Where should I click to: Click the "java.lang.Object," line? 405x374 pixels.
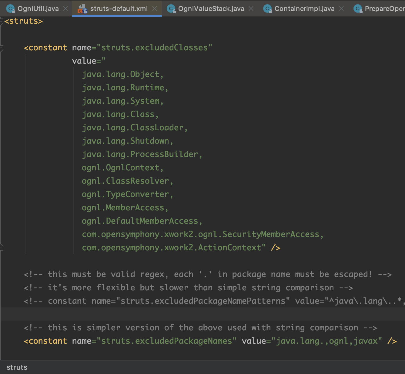point(123,74)
